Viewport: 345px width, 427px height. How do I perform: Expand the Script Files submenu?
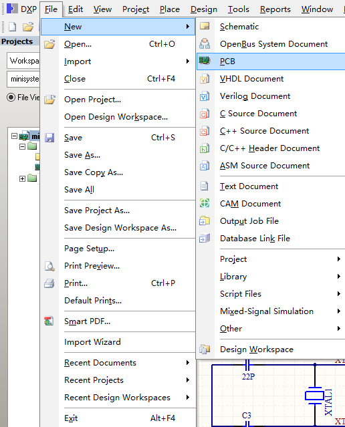click(x=339, y=294)
